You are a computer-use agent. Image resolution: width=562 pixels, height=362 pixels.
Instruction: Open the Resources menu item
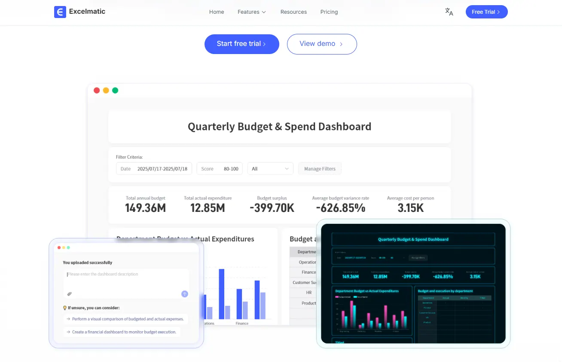(x=293, y=12)
